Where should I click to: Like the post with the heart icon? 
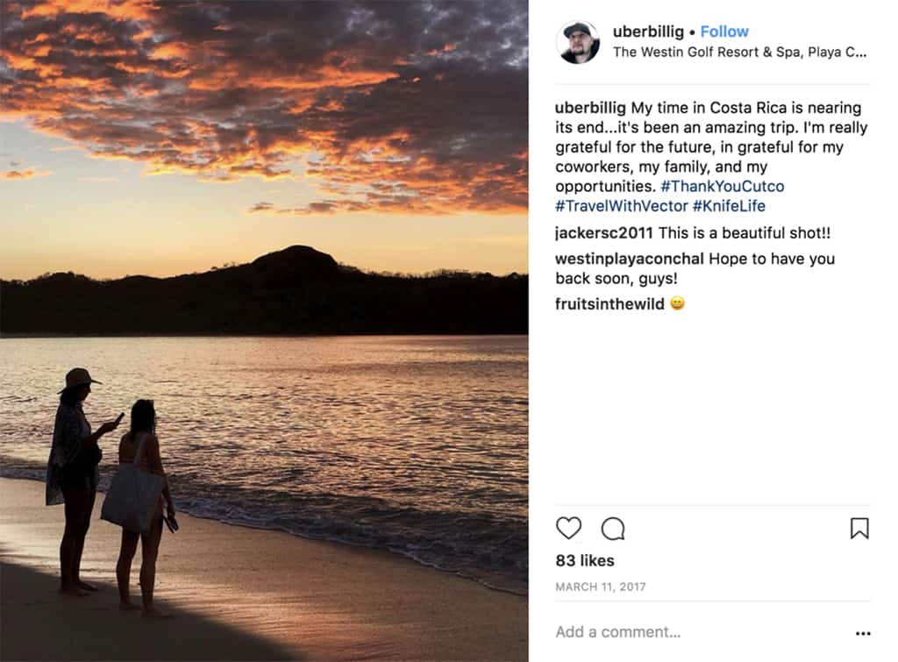click(x=570, y=527)
